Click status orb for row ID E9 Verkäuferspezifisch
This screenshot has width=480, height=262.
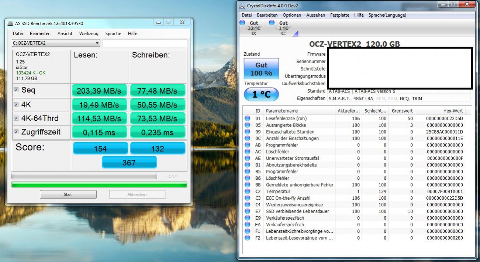pos(247,218)
